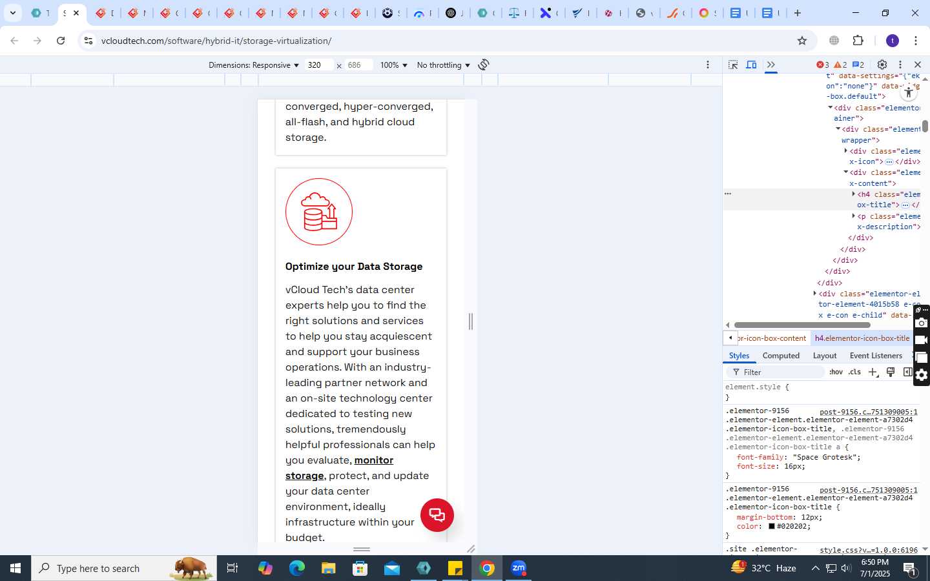Click the Windows Start button
The width and height of the screenshot is (930, 581).
tap(15, 568)
